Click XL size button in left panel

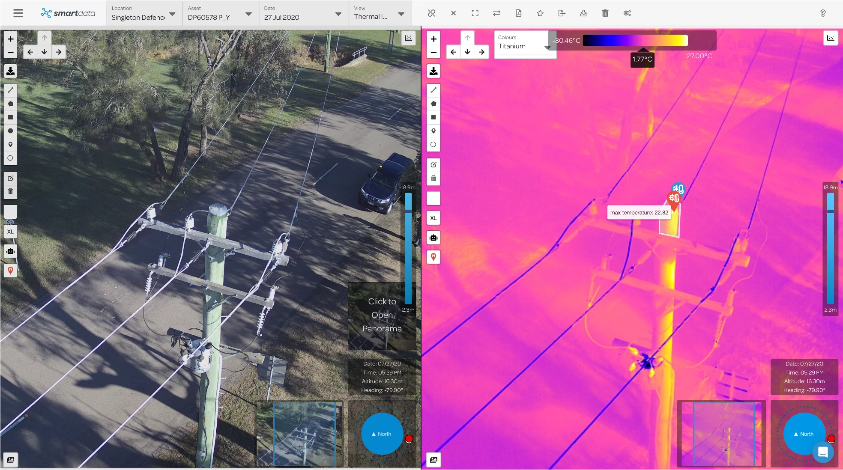click(11, 232)
